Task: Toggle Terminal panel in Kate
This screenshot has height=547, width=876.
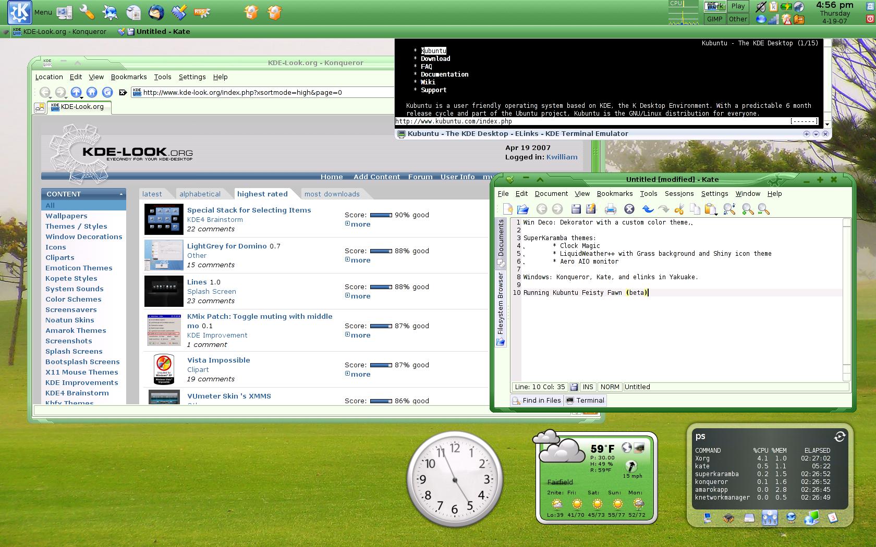Action: pos(585,400)
